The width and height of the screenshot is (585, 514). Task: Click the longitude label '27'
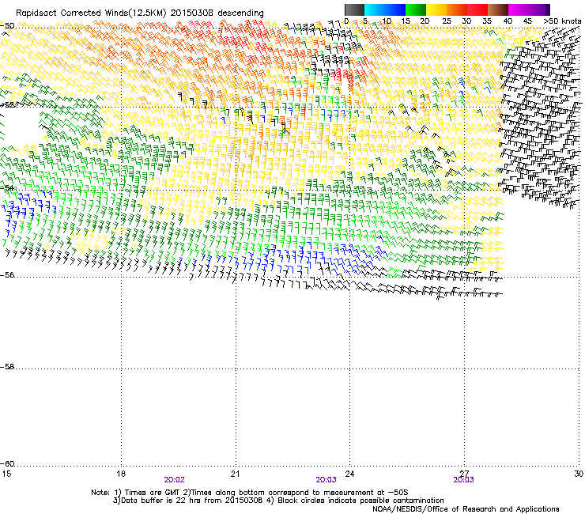(x=464, y=474)
